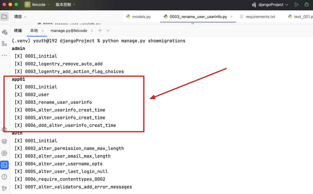Open the Services sidebar icon
313x194 pixels.
pos(4,153)
